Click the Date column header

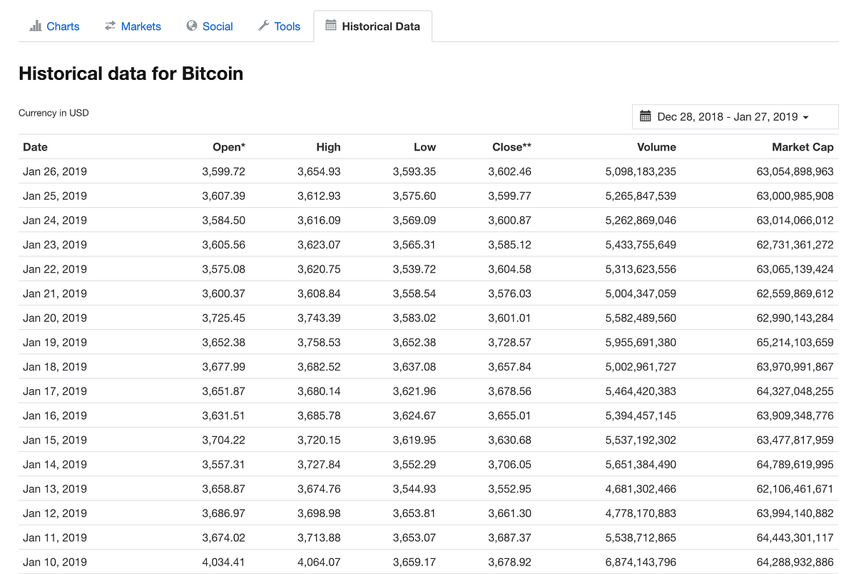pyautogui.click(x=35, y=147)
